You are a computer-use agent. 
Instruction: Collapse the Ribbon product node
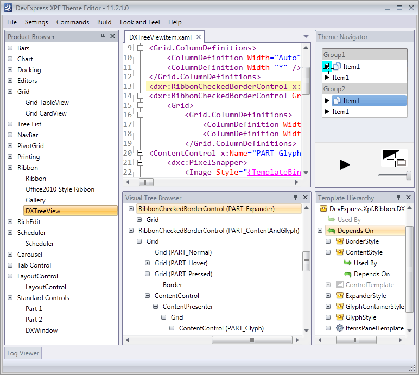(10, 168)
